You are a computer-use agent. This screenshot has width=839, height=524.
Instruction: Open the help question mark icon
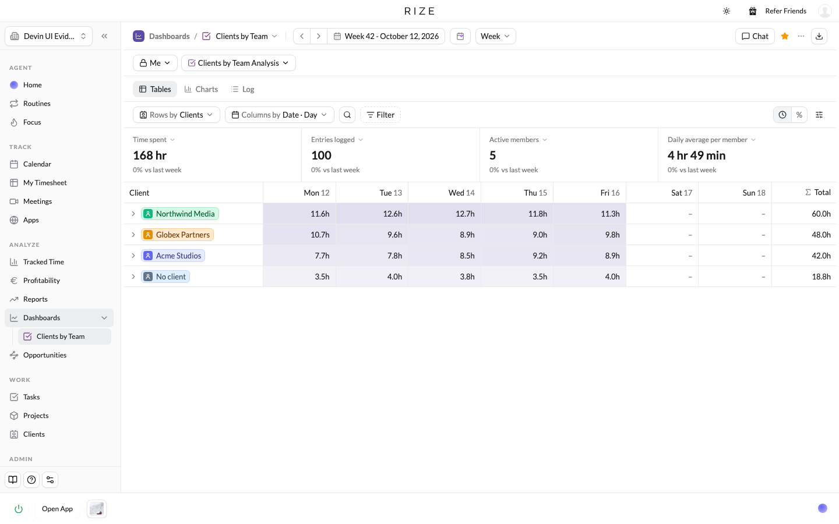click(31, 480)
